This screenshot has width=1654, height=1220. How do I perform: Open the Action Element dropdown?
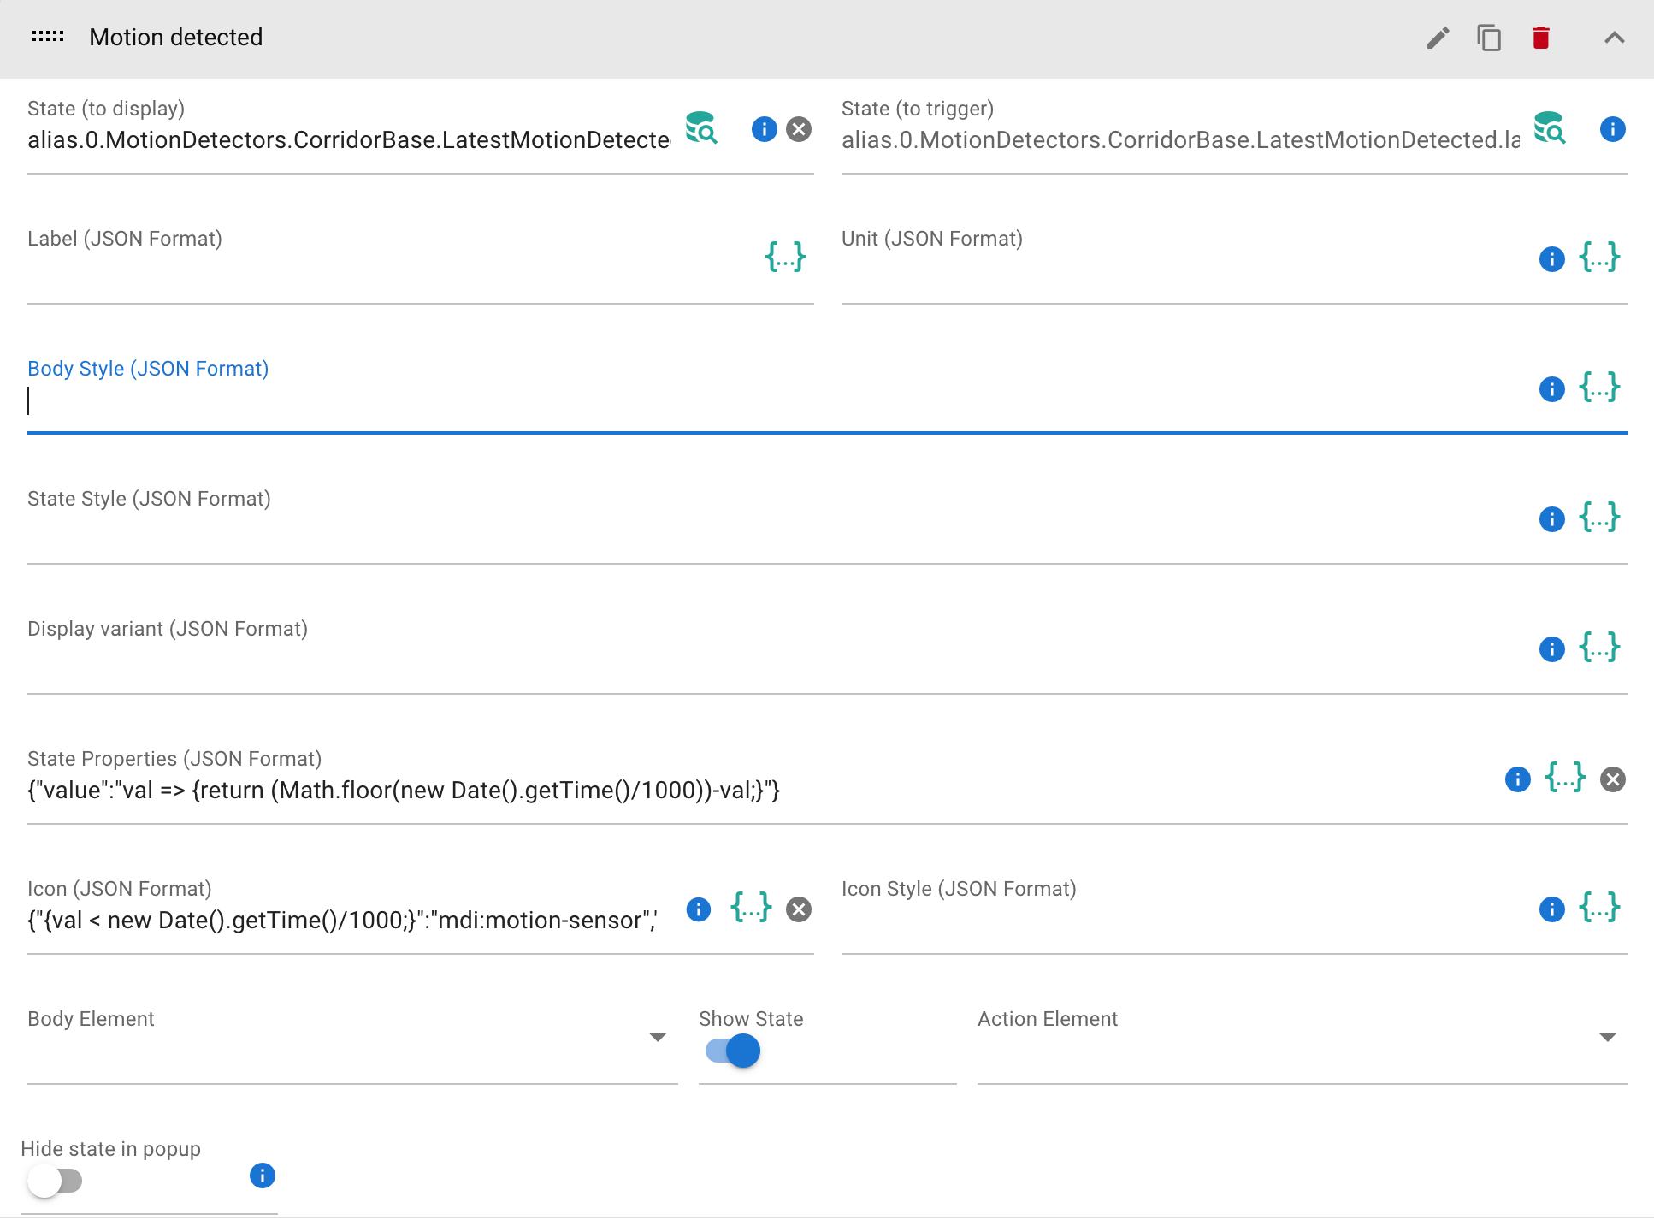(x=1303, y=1039)
